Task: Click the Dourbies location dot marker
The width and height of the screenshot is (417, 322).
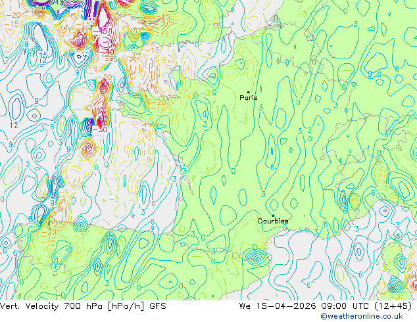Action: pos(273,216)
